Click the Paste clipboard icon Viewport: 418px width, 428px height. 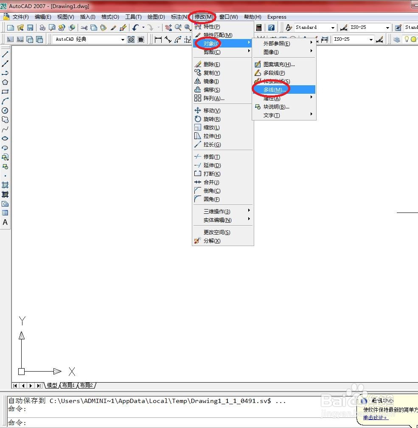click(103, 27)
